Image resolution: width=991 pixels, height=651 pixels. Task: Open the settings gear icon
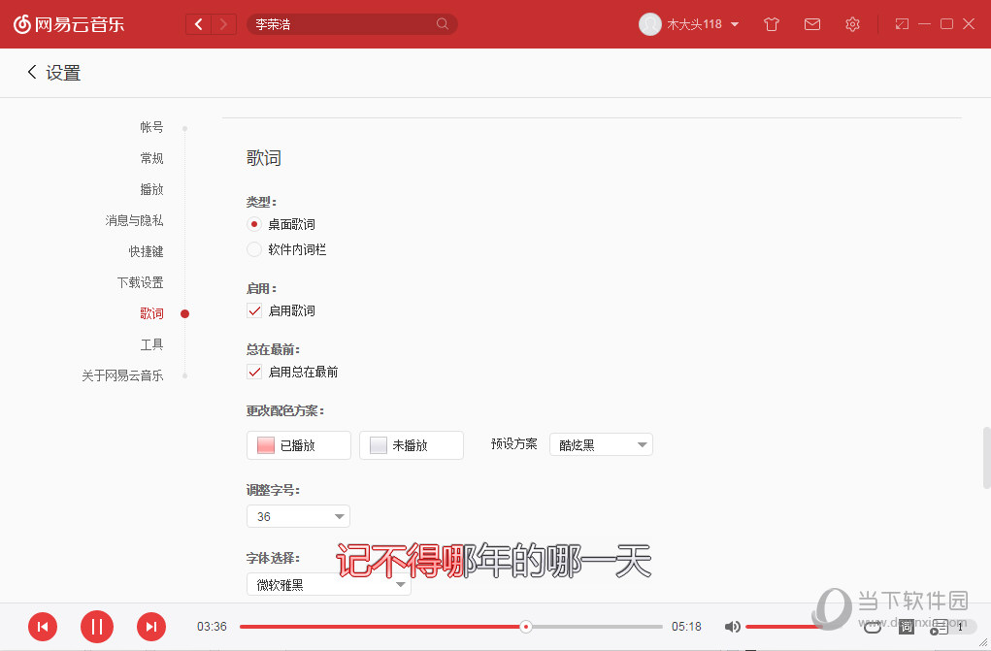(852, 23)
